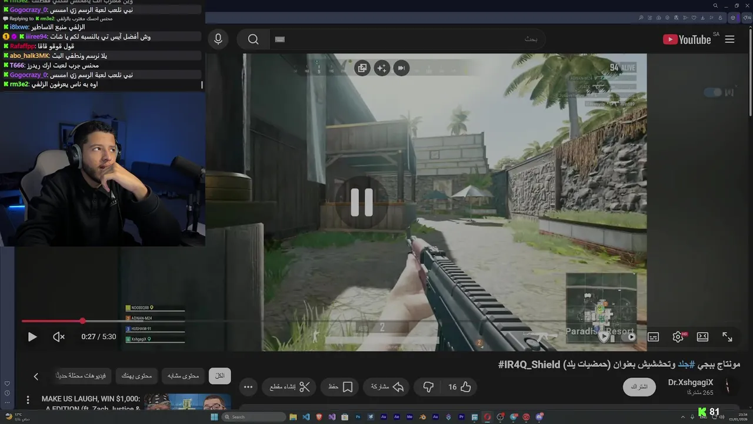Switch to theater mode
This screenshot has width=753, height=424.
coord(702,337)
